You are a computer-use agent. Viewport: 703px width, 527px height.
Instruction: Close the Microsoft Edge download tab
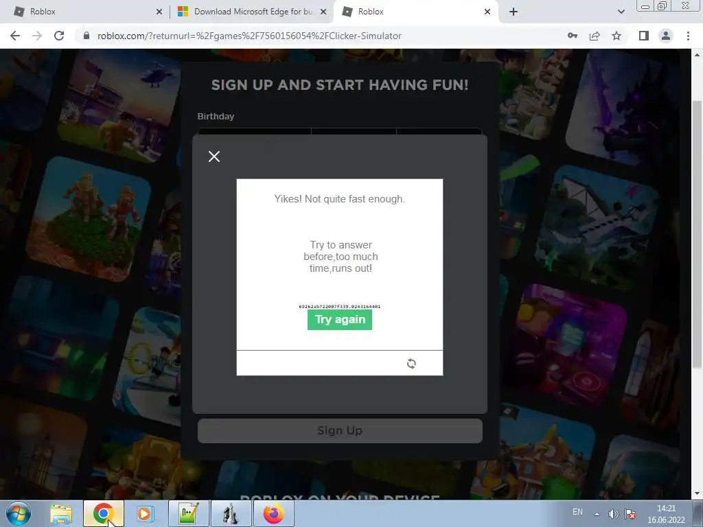pos(323,12)
